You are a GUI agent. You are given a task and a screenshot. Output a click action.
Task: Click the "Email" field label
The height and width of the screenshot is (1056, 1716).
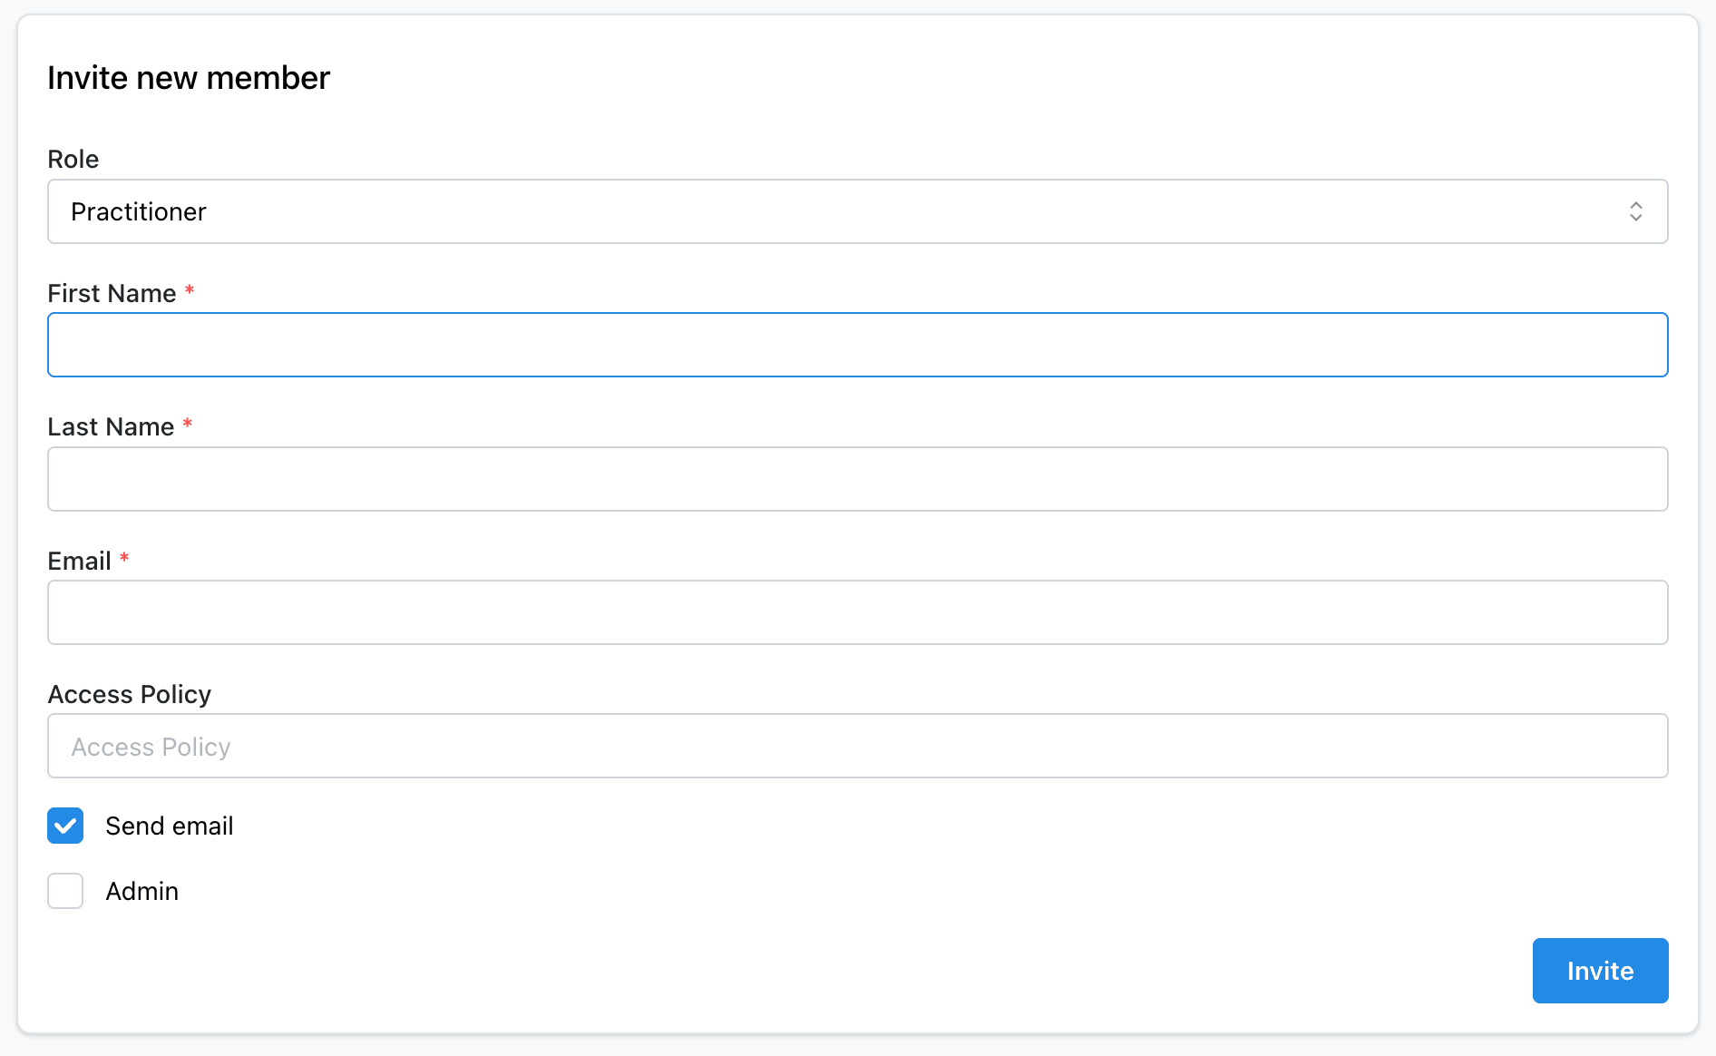[x=79, y=561]
